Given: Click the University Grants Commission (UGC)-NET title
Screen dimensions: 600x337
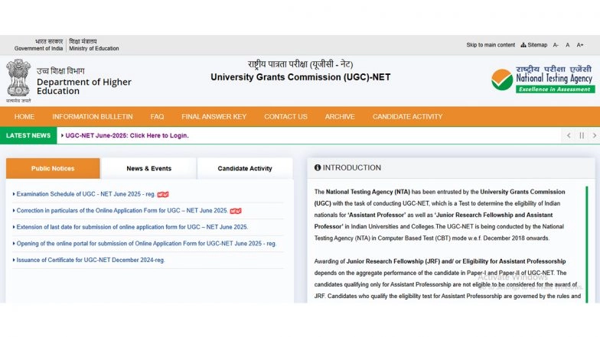Looking at the screenshot, I should [x=300, y=77].
